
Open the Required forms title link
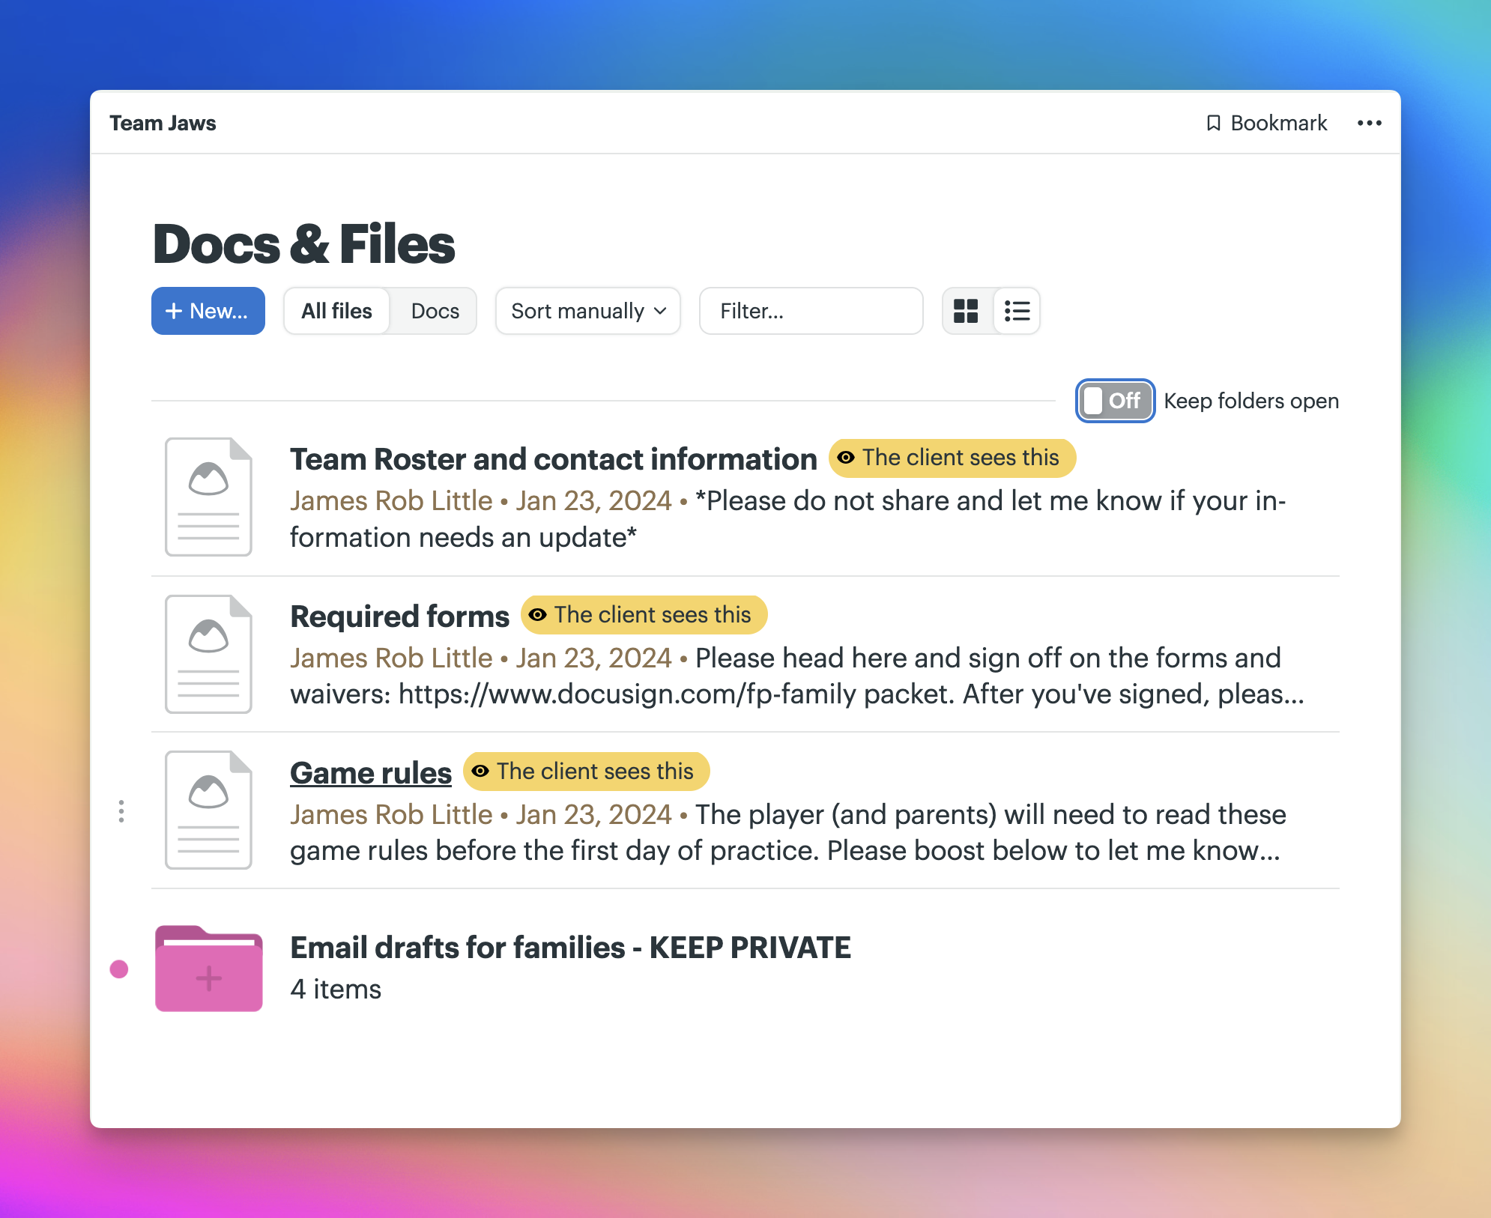(399, 616)
